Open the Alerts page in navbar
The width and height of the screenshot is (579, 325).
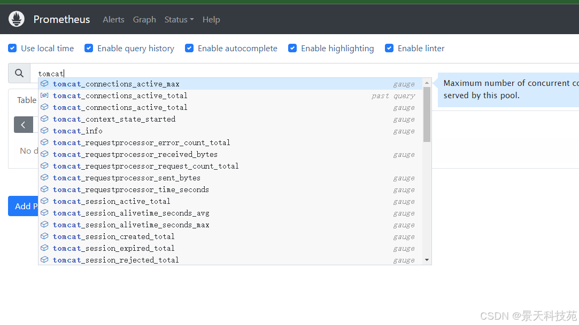(x=113, y=19)
